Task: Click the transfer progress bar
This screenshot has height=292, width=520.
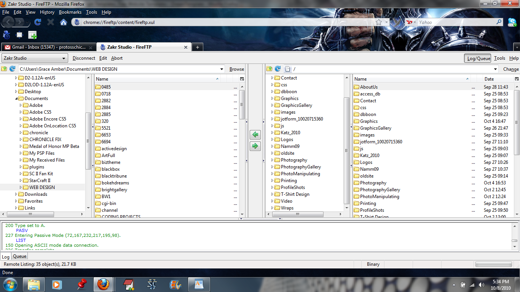Action: coord(493,264)
